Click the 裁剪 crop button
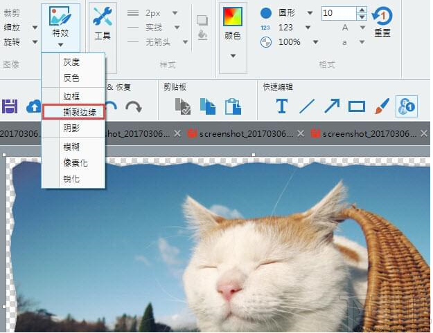Image resolution: width=433 pixels, height=333 pixels. click(x=12, y=13)
